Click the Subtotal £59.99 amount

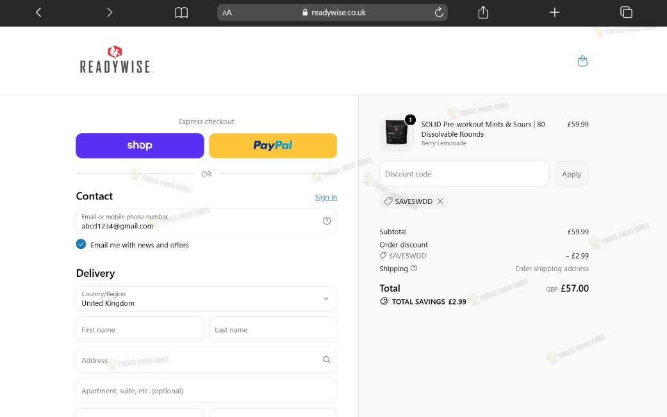tap(578, 232)
